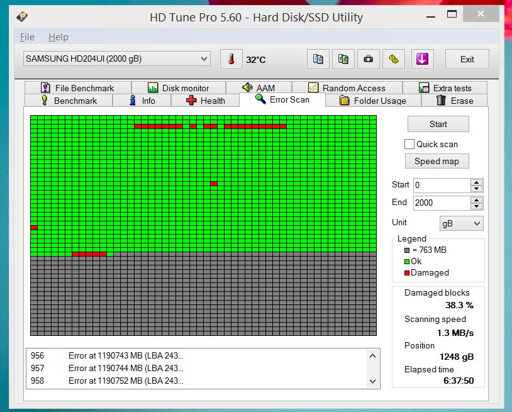512x412 pixels.
Task: Click the error log scroll down arrow
Action: [373, 381]
